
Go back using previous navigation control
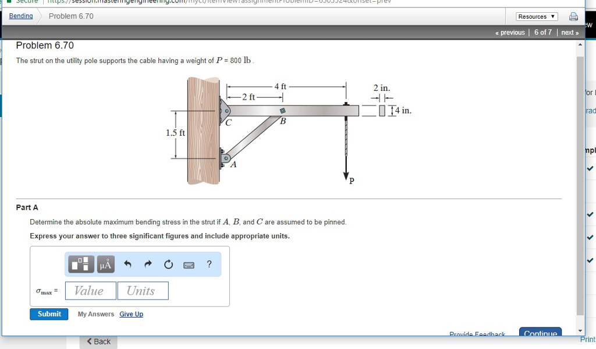509,32
